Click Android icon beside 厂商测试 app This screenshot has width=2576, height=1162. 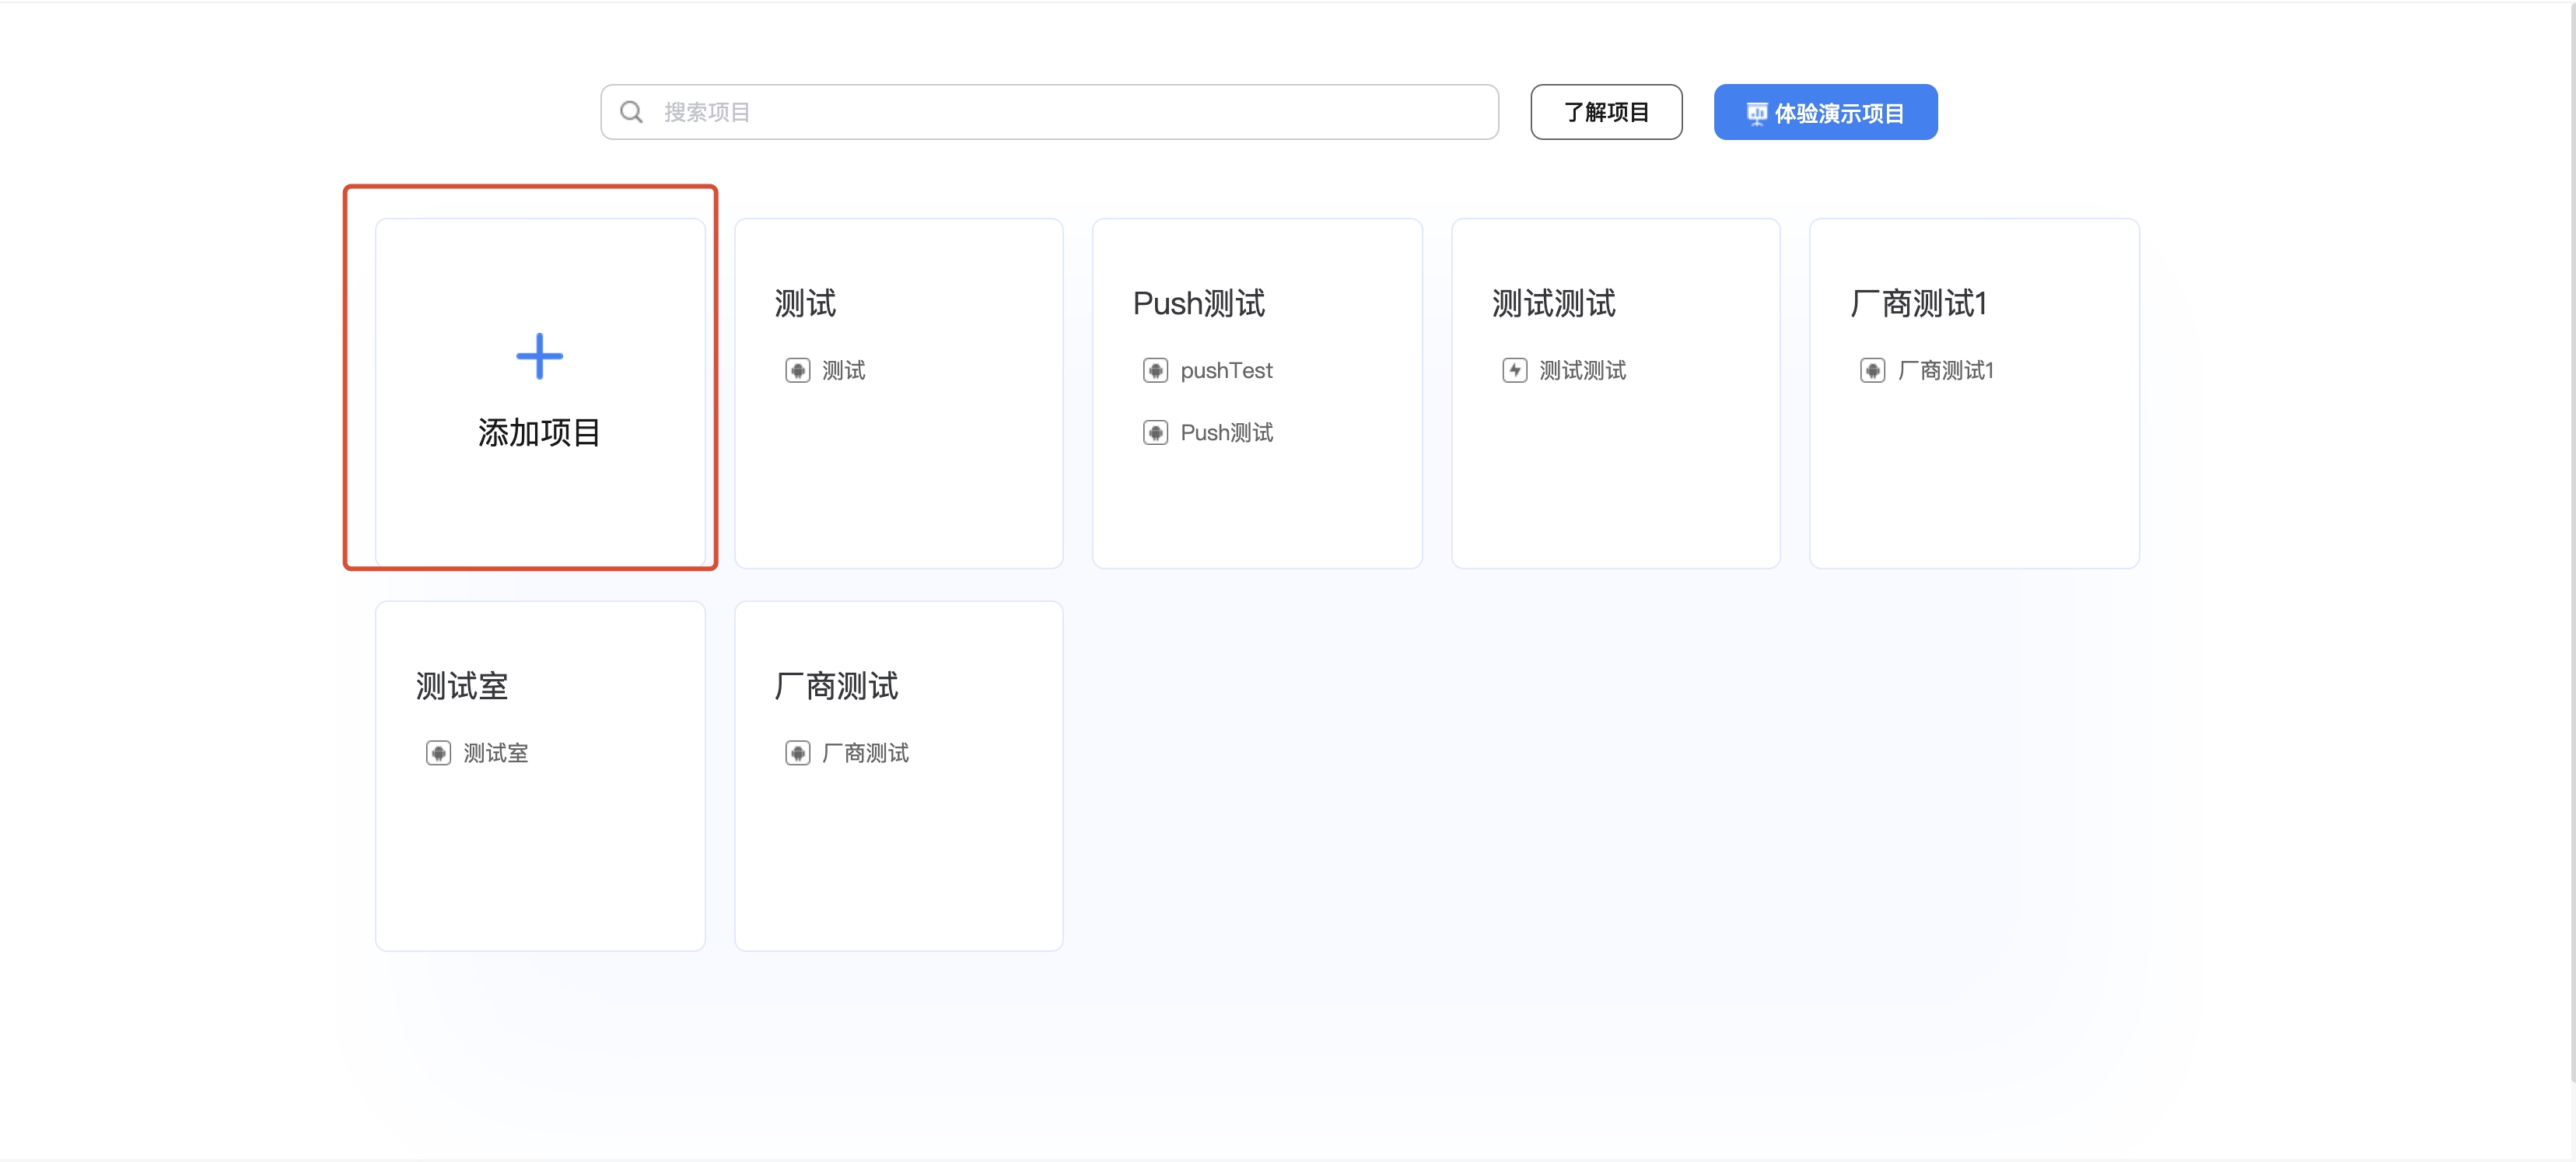tap(797, 753)
